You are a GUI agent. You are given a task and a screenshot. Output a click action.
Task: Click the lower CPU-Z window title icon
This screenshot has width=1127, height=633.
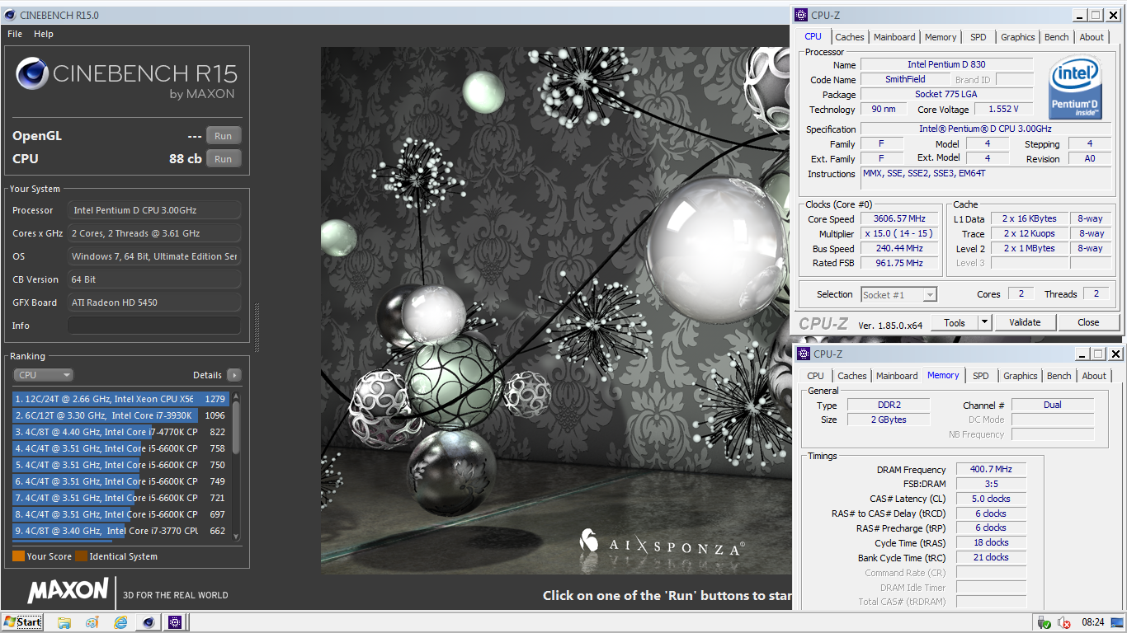click(803, 354)
